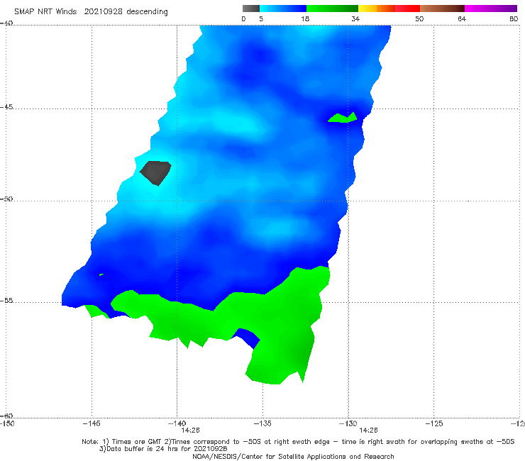
Task: Click the "SMAP NRT Winds 20210928 descending" title
Action: pos(91,12)
